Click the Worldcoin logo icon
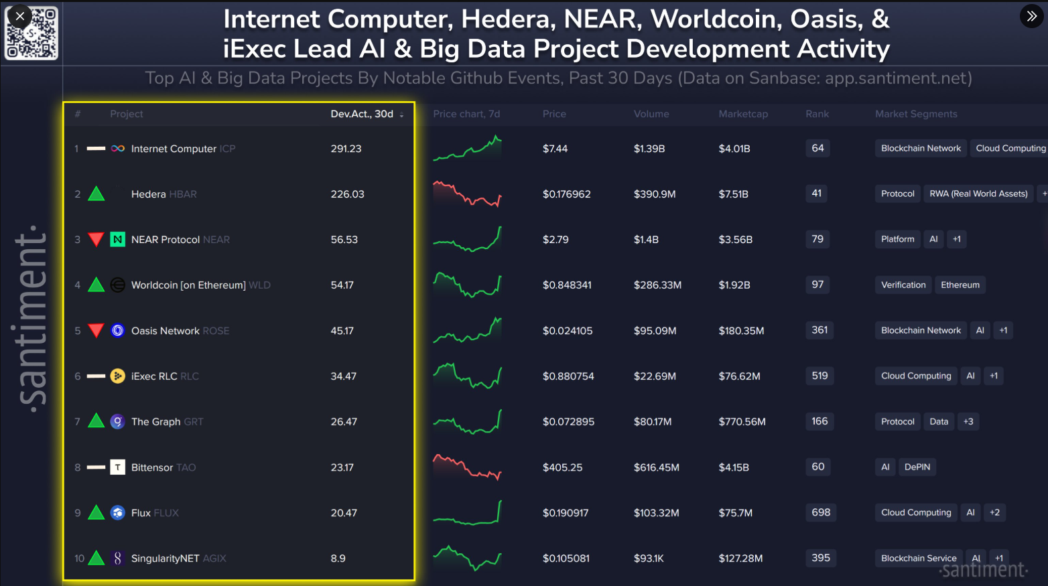This screenshot has width=1048, height=586. pos(118,285)
